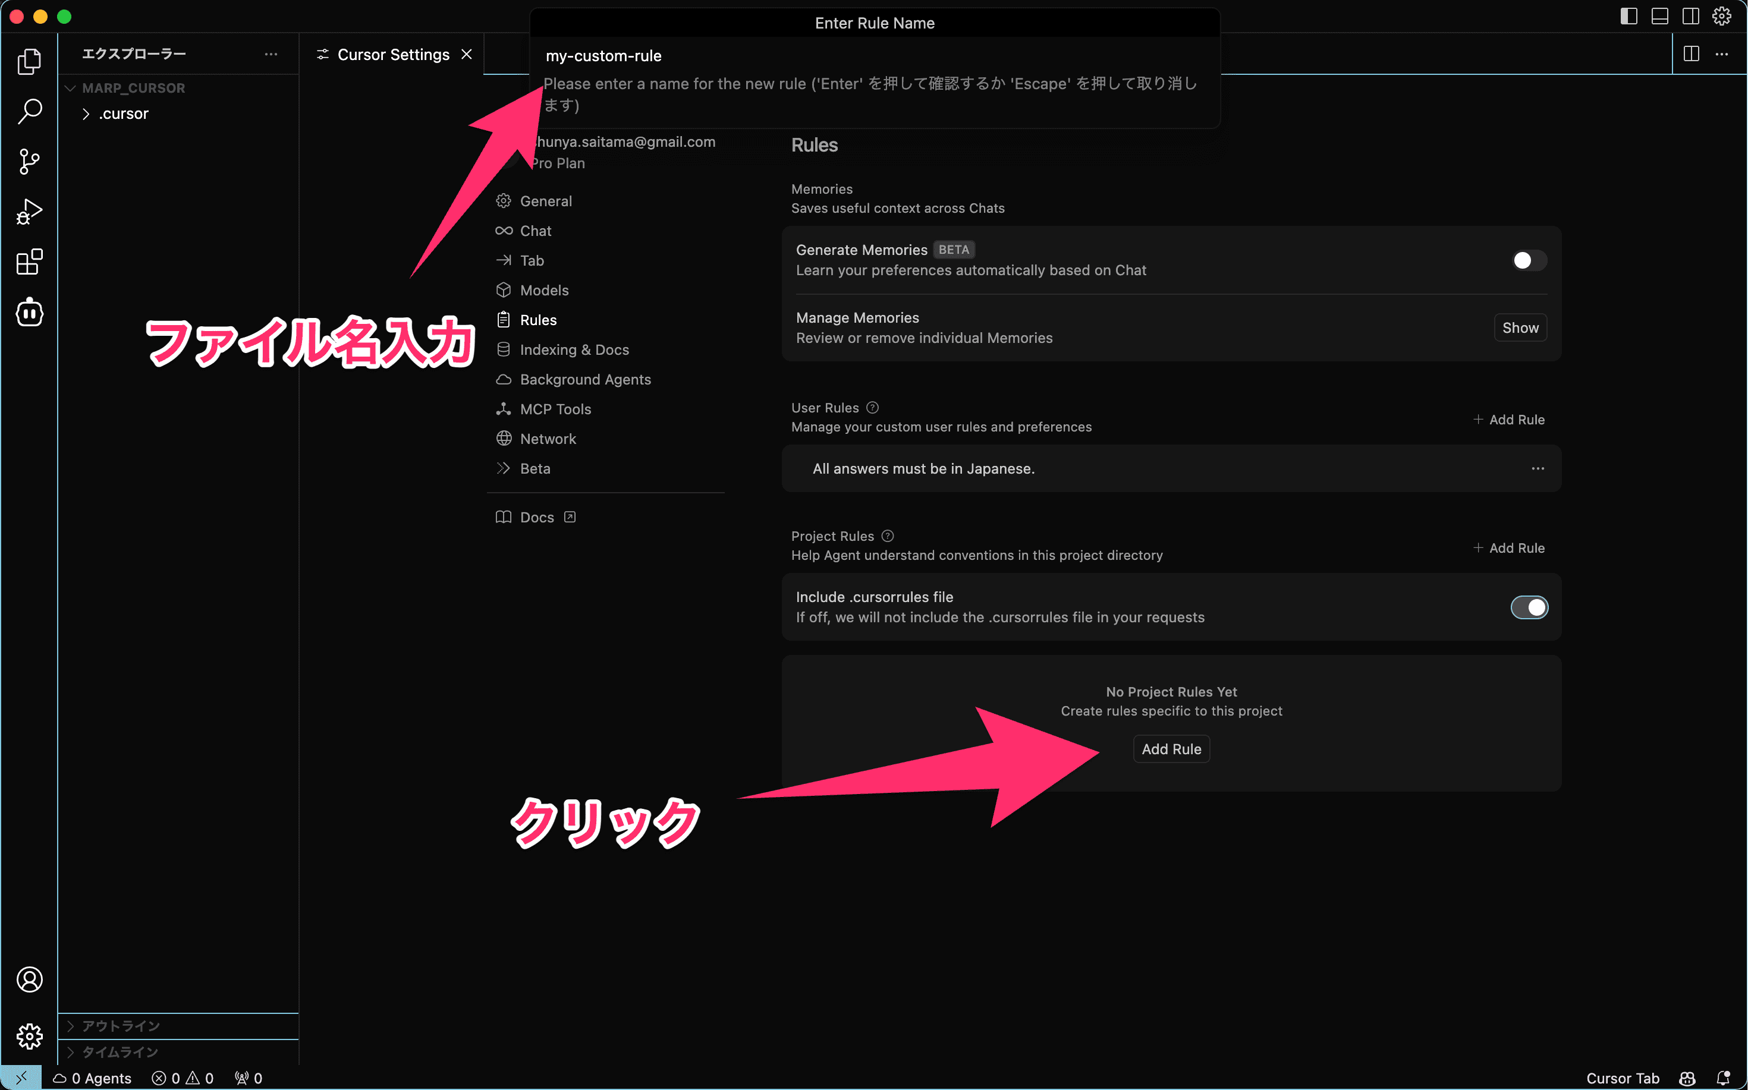Click the Explorer files icon
This screenshot has height=1090, width=1748.
tap(29, 61)
